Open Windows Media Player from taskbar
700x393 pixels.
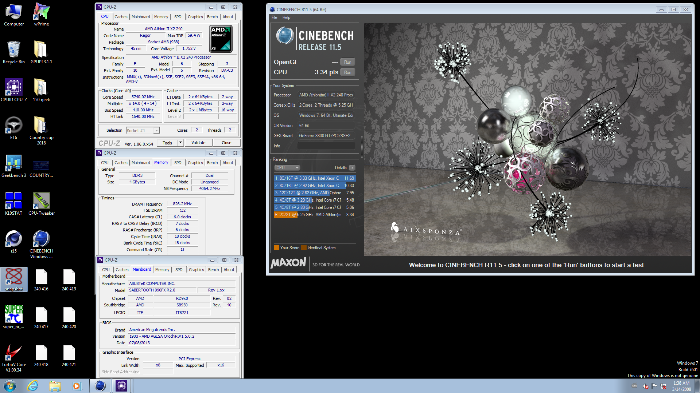[77, 386]
